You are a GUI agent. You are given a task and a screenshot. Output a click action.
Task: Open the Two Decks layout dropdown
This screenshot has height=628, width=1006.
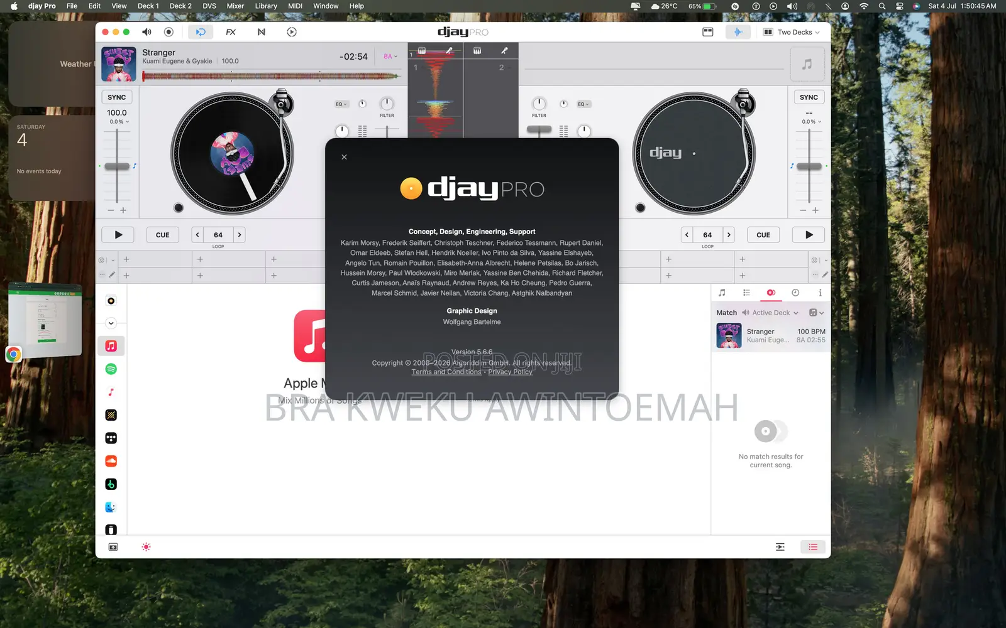click(x=792, y=32)
